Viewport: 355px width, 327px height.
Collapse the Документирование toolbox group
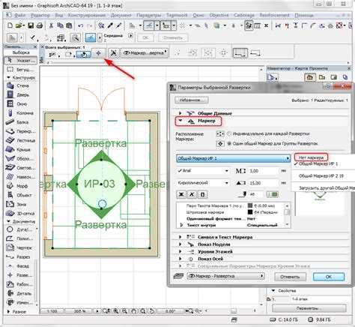(8, 221)
